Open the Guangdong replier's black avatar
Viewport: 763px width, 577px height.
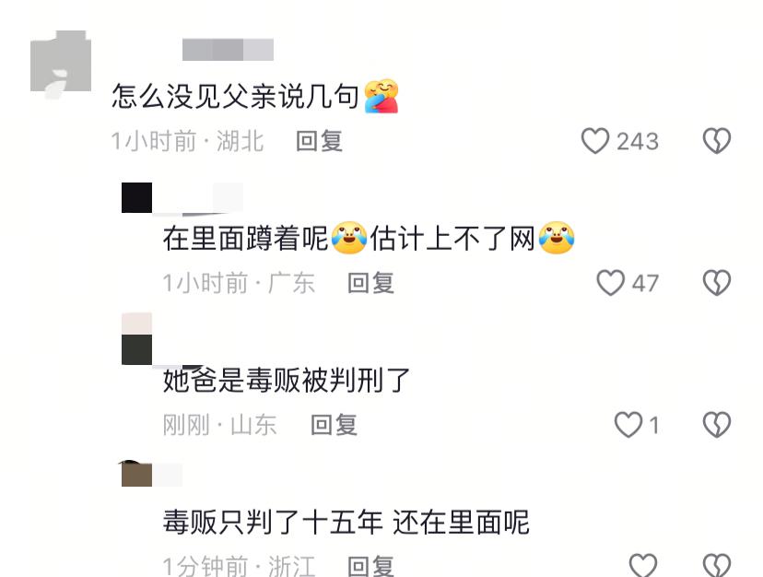click(136, 197)
